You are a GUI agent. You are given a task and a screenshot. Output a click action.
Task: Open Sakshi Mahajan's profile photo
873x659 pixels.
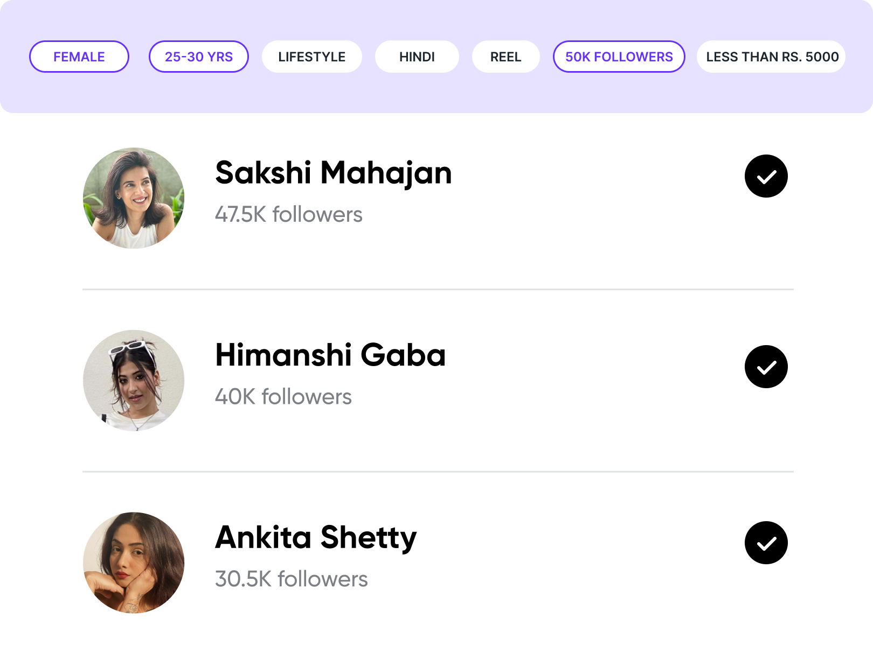pos(134,198)
